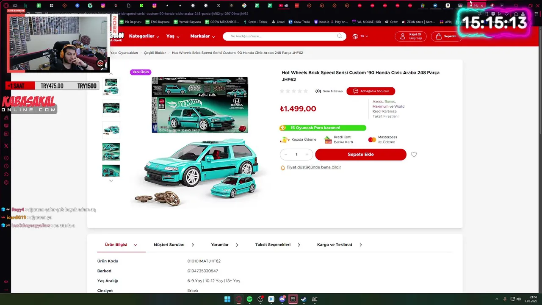542x305 pixels.
Task: Switch to Taksit Seçenekleri tab
Action: pos(273,245)
